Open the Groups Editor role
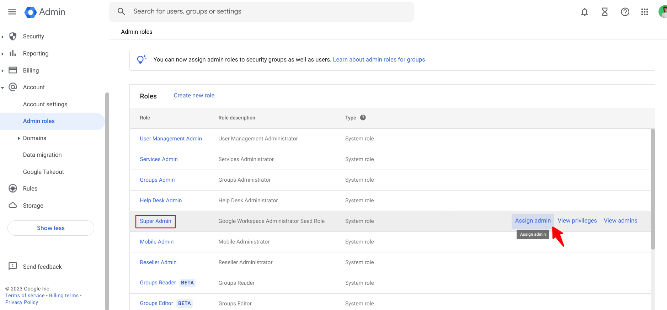 [156, 303]
